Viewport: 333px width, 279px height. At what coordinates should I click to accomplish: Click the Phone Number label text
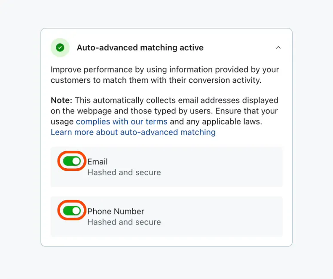click(116, 211)
